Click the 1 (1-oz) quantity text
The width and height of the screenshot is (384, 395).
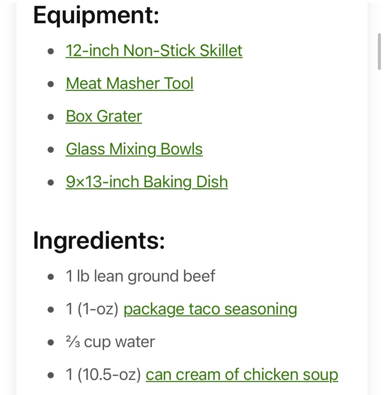click(x=92, y=309)
